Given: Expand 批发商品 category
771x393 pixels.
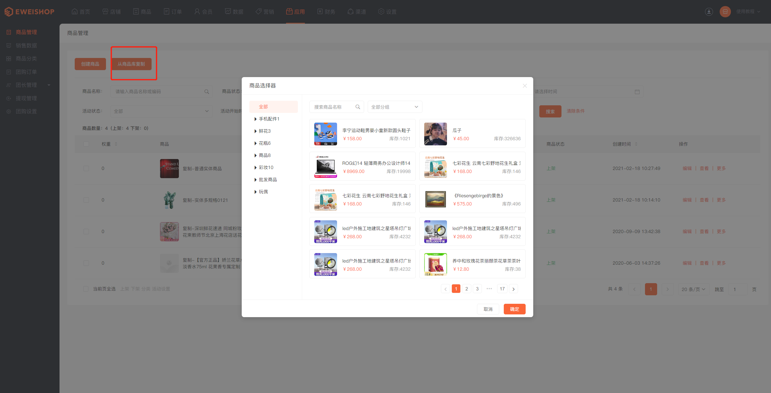Looking at the screenshot, I should (x=255, y=180).
